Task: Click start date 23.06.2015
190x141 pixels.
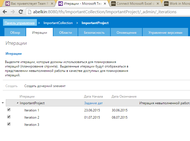Action: (x=92, y=110)
